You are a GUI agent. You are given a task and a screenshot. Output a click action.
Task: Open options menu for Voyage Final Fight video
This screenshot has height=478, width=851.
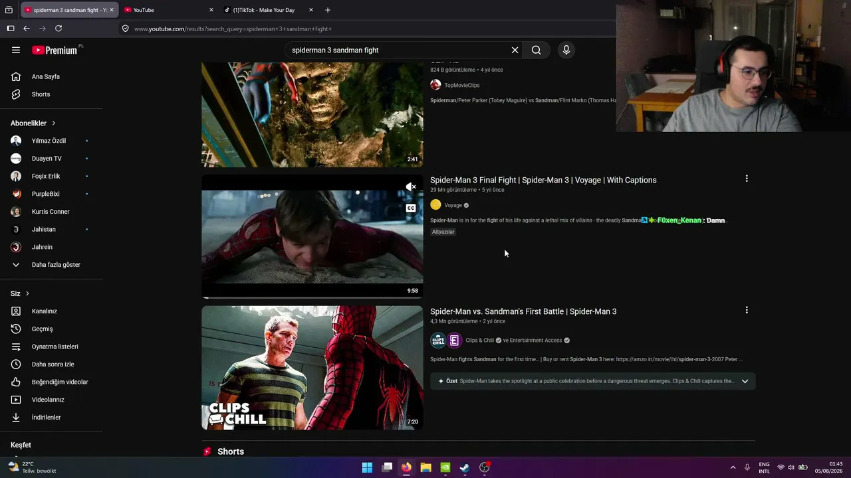(x=747, y=179)
